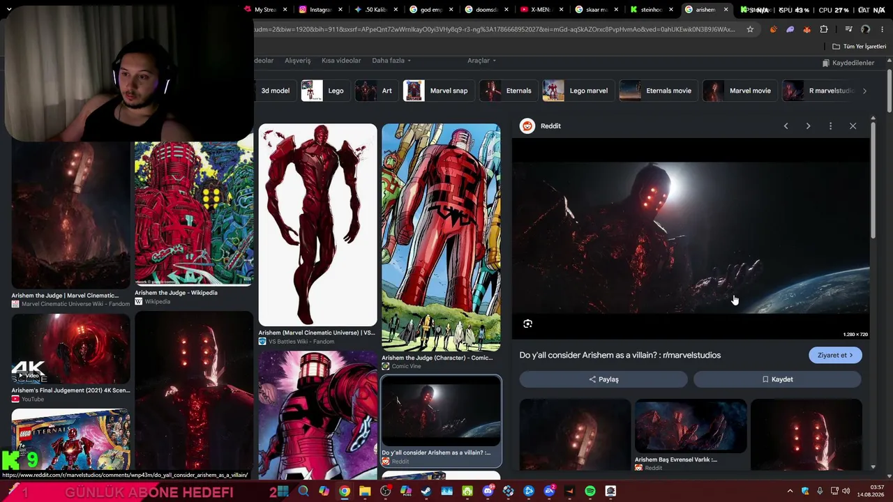
Task: Open the Wikipedia 'Arishem the Judge' image result
Action: 194,214
